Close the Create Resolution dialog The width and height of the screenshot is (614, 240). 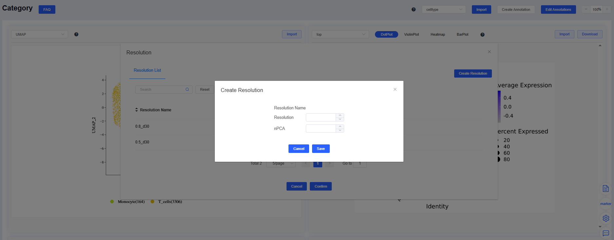click(395, 89)
